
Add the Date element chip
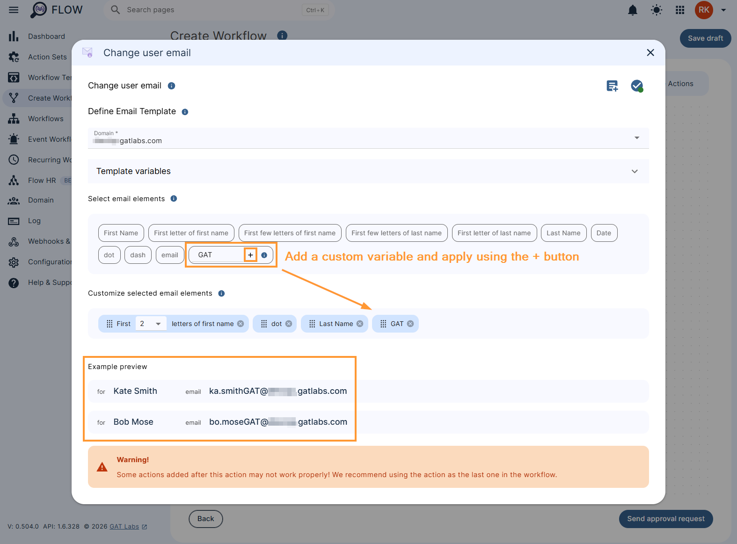click(x=604, y=233)
